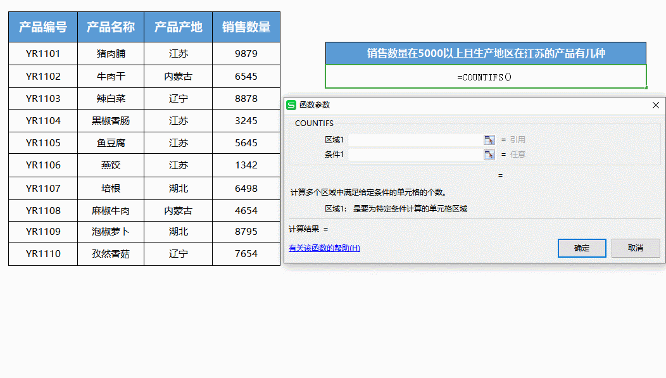Cancel the dialog with 取消
The height and width of the screenshot is (378, 666).
[x=636, y=248]
